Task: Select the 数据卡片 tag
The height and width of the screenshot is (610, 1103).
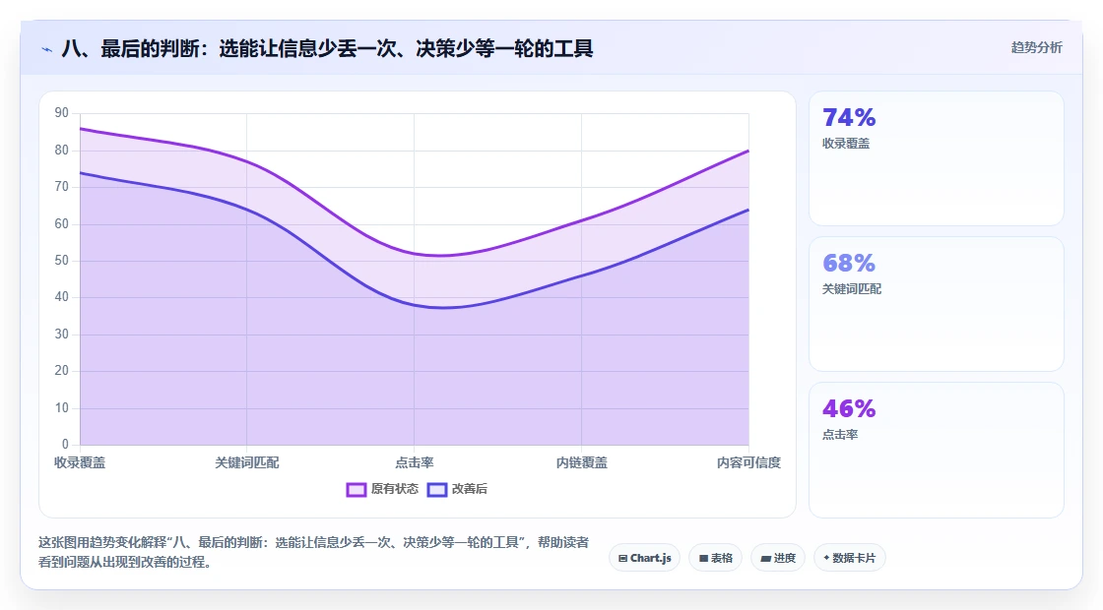Action: pos(850,558)
